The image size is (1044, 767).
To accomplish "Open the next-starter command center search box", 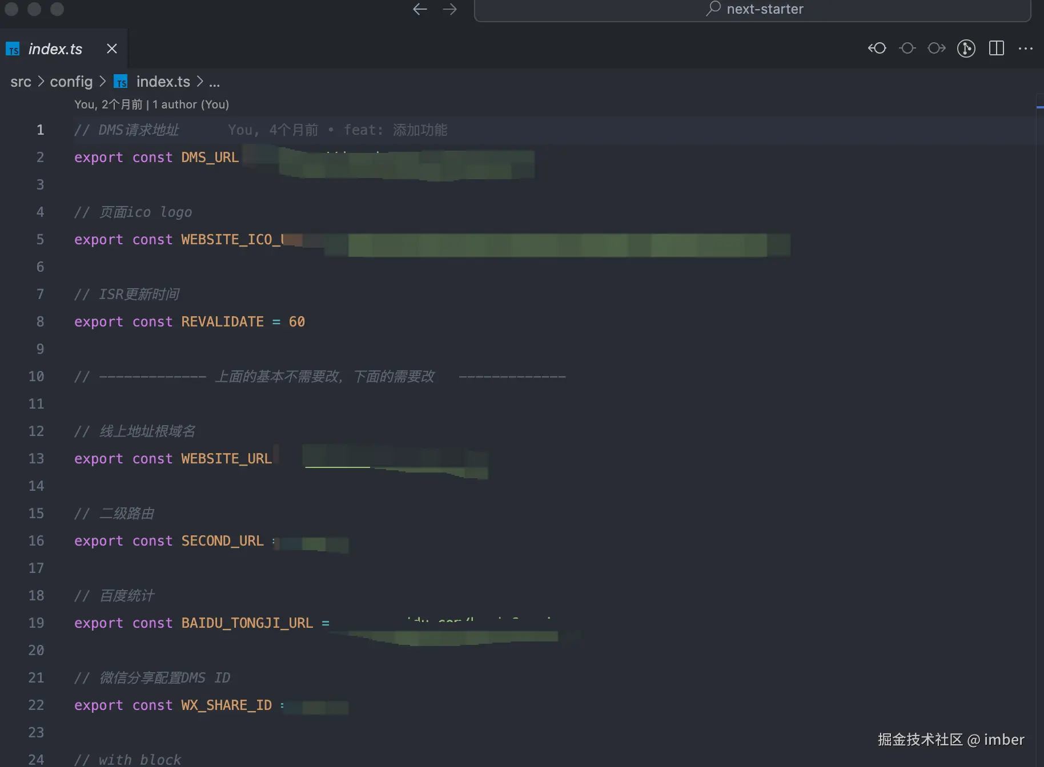I will click(752, 10).
